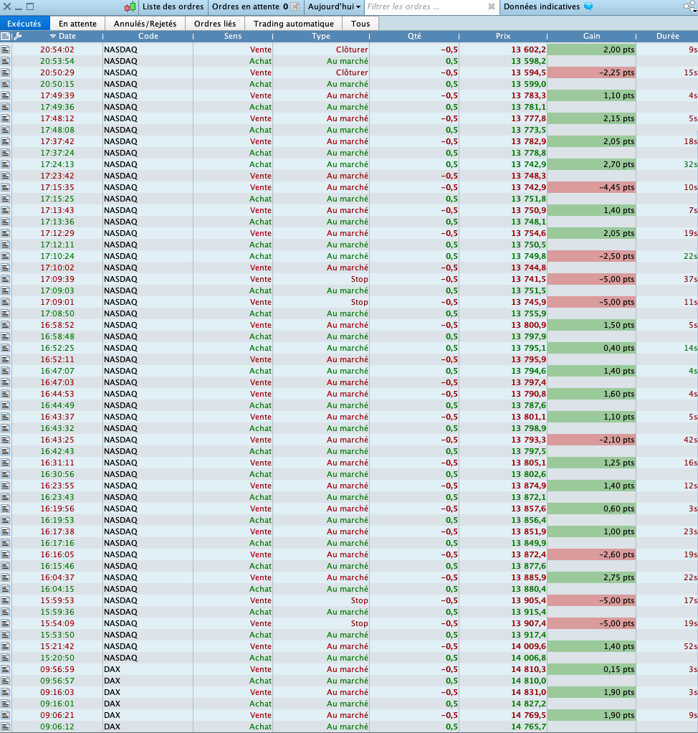Toggle the Date column sort arrow
This screenshot has height=733, width=698.
coord(53,36)
